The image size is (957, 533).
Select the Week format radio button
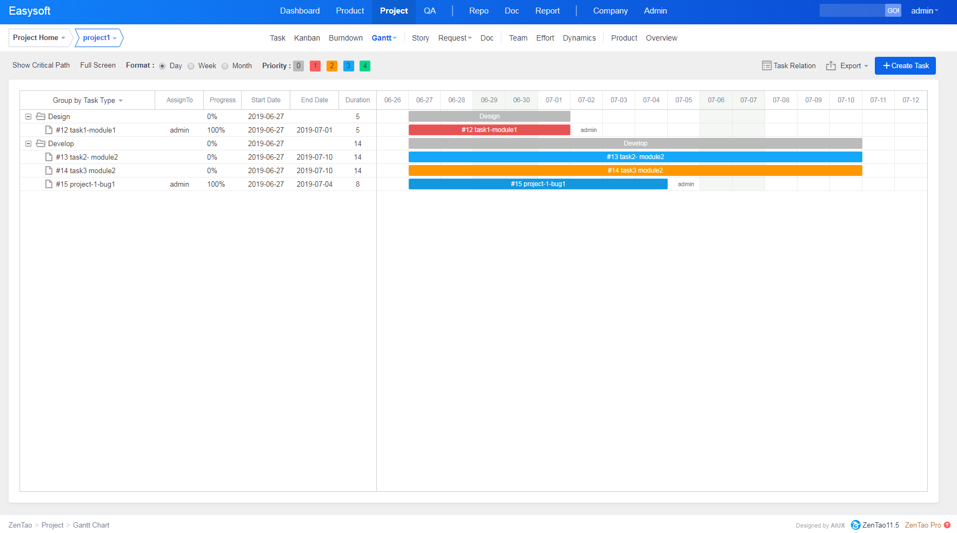coord(191,66)
